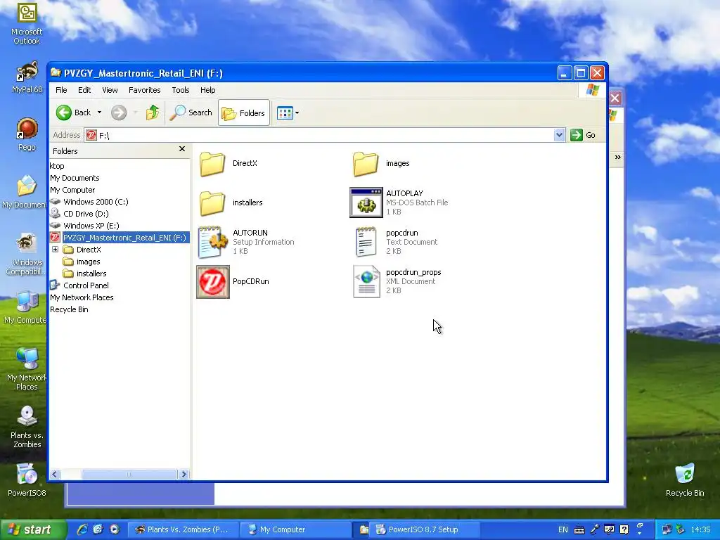Open the DirectX folder icon in file pane
The image size is (720, 540).
tap(212, 163)
